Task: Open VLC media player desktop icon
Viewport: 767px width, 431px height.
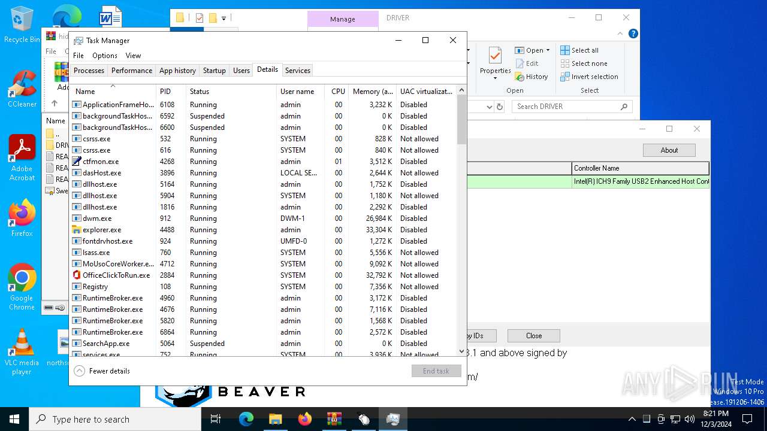Action: (x=22, y=352)
